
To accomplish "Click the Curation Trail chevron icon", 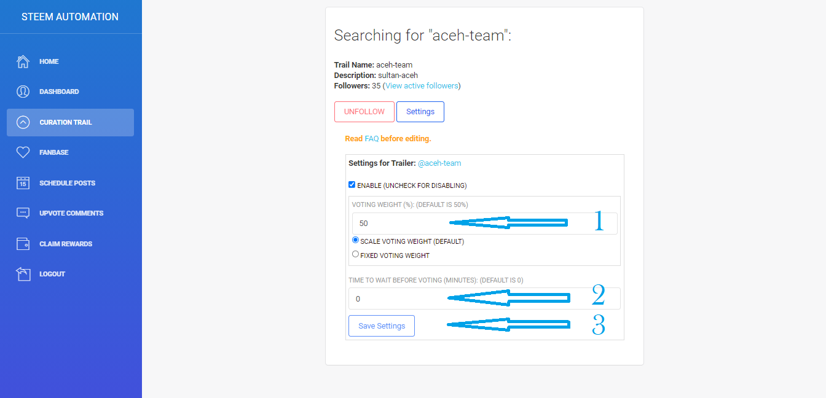I will tap(23, 122).
